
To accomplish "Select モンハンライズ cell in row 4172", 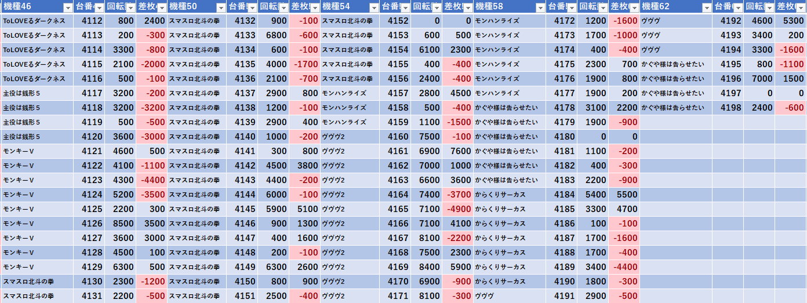I will 510,21.
